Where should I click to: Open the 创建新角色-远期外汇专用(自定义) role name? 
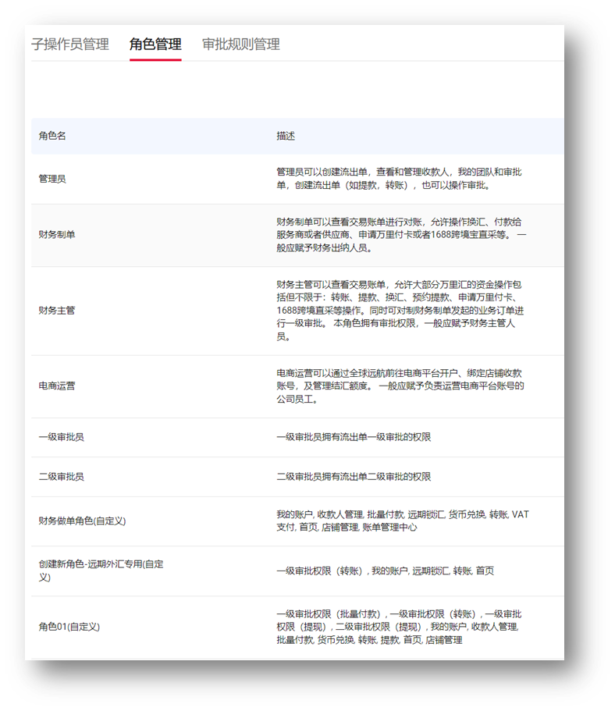[x=101, y=571]
